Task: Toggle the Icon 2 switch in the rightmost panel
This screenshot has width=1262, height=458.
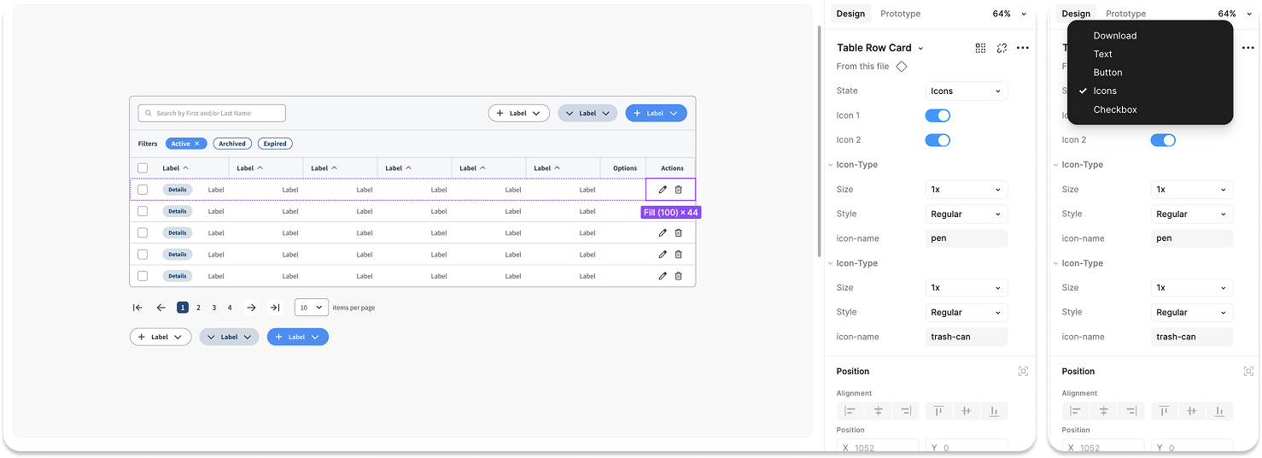Action: click(x=1162, y=140)
